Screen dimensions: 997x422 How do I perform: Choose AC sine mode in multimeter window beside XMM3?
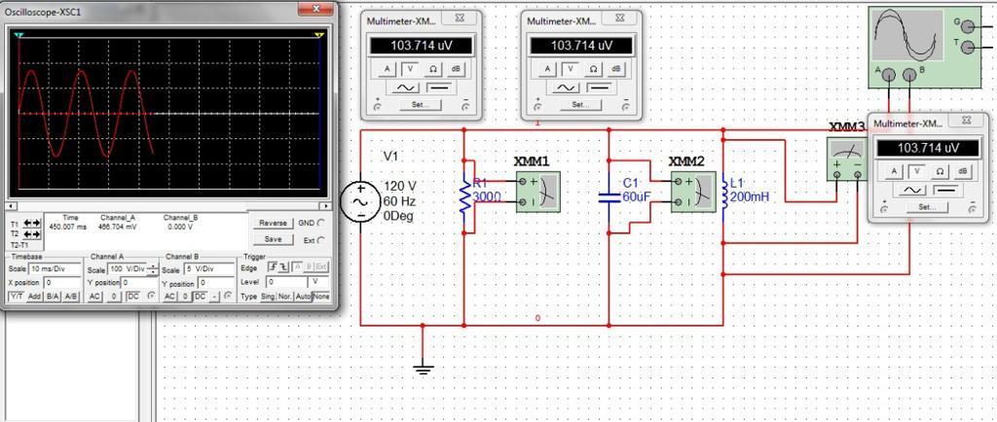pos(912,190)
